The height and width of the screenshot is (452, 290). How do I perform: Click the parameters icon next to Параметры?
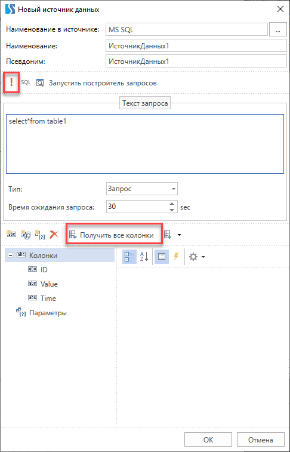[21, 312]
